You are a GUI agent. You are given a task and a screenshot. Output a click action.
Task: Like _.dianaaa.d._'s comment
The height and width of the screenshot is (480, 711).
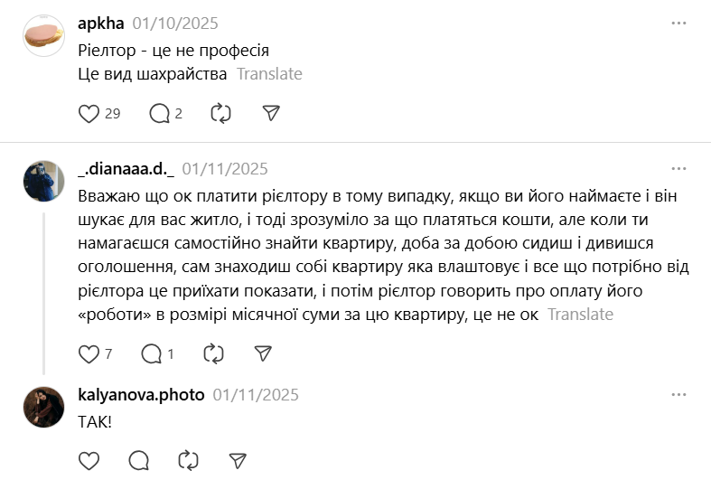(89, 353)
